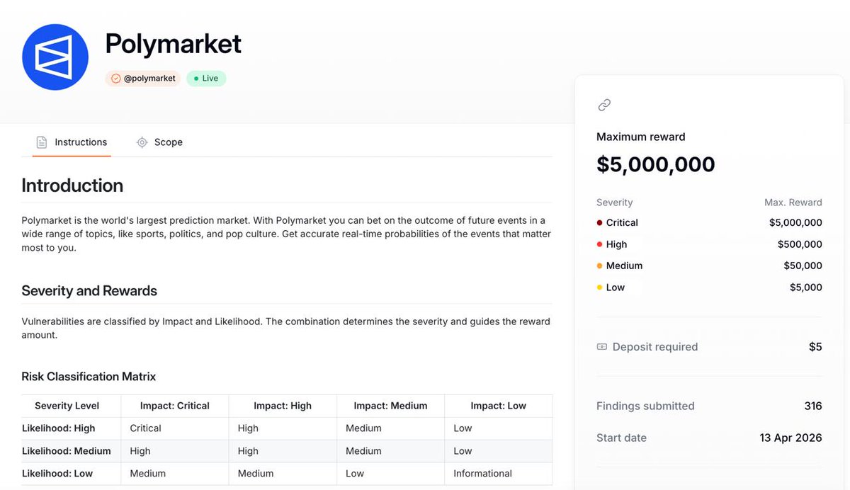Click the Likelihood: High row label
The width and height of the screenshot is (850, 490).
coord(59,428)
